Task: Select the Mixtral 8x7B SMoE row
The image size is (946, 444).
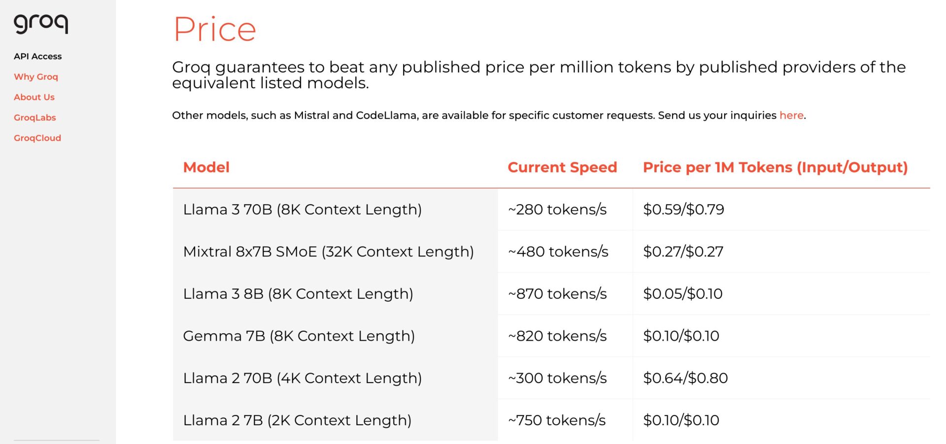Action: (x=328, y=252)
